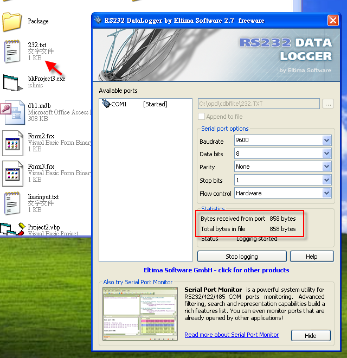Screen dimensions: 347x358
Task: Expand the Stop bits dropdown
Action: [x=327, y=180]
